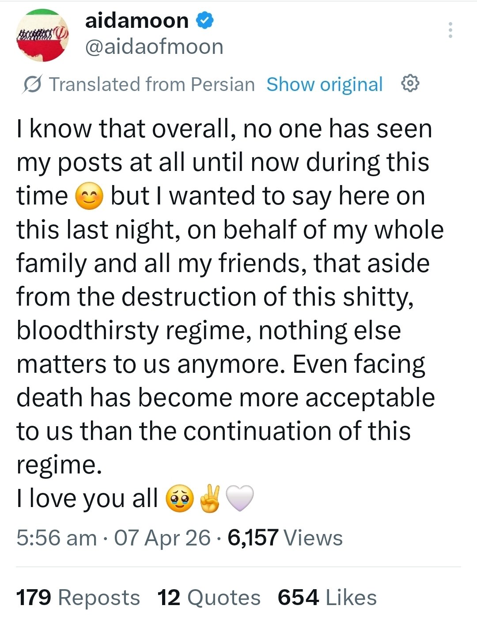This screenshot has height=617, width=477.
Task: Click the white heart emoji
Action: [x=240, y=499]
